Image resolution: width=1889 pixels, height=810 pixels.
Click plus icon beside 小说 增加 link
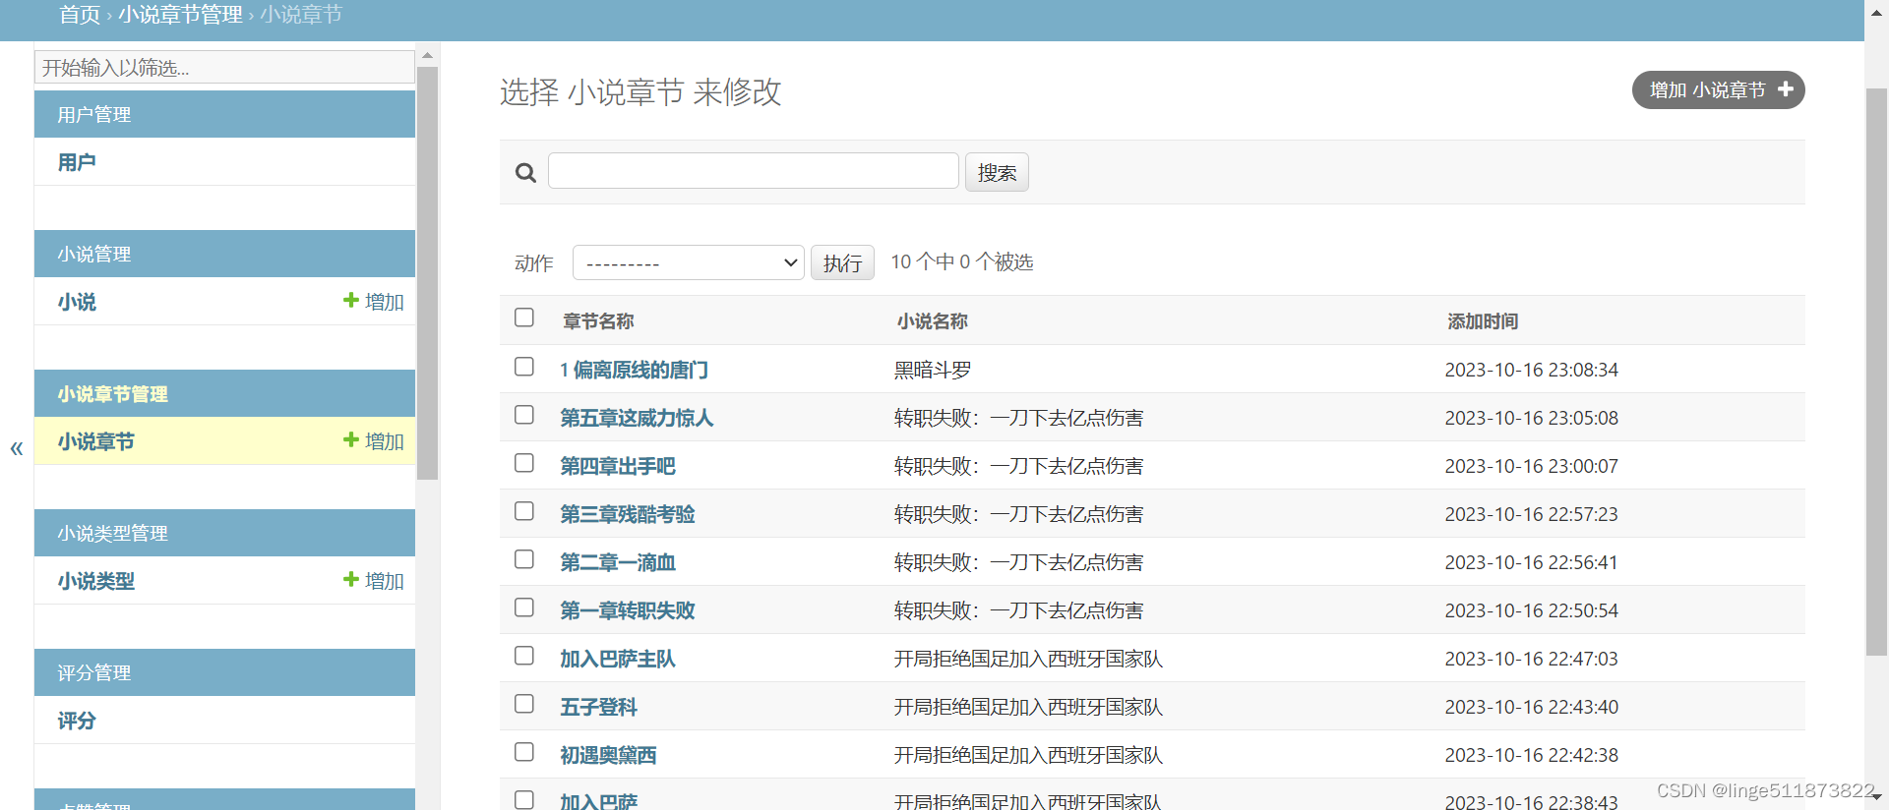(350, 300)
